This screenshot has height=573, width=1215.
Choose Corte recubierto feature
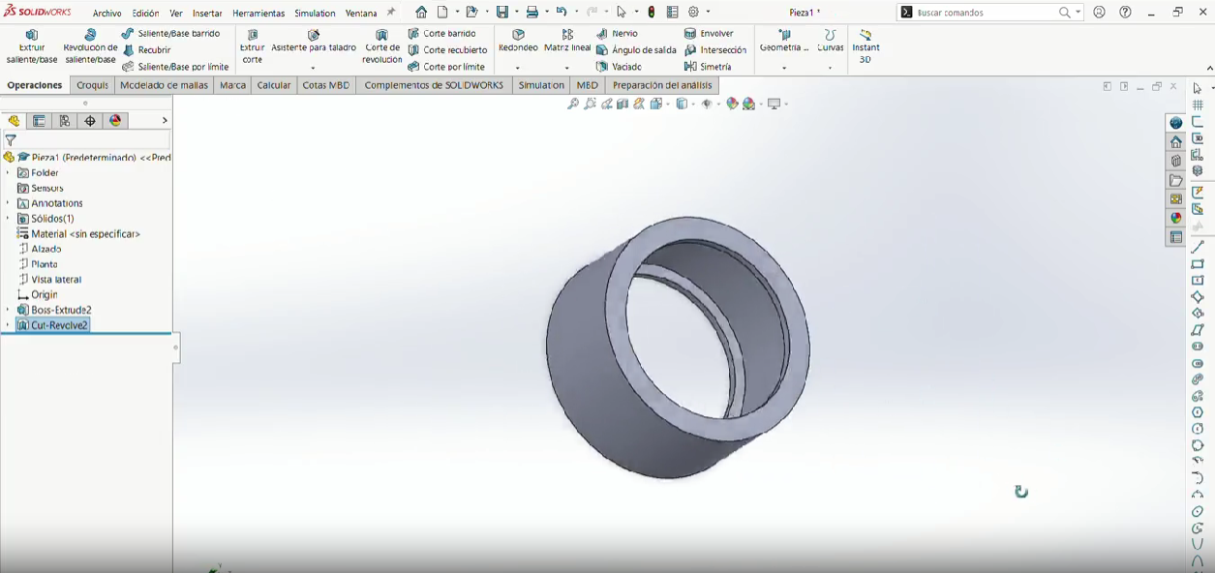tap(447, 50)
